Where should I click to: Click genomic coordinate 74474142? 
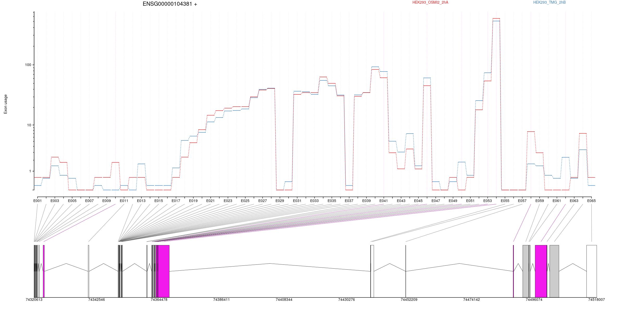tap(472, 300)
